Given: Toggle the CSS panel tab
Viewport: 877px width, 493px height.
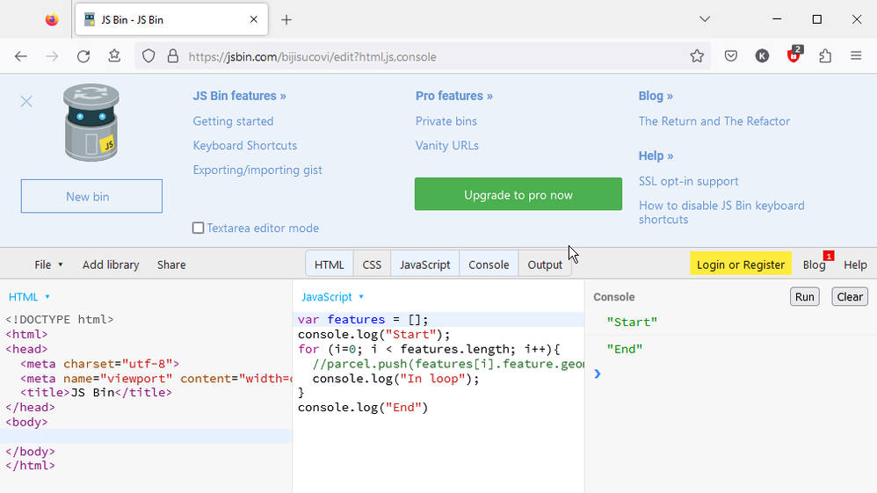Looking at the screenshot, I should click(x=372, y=265).
